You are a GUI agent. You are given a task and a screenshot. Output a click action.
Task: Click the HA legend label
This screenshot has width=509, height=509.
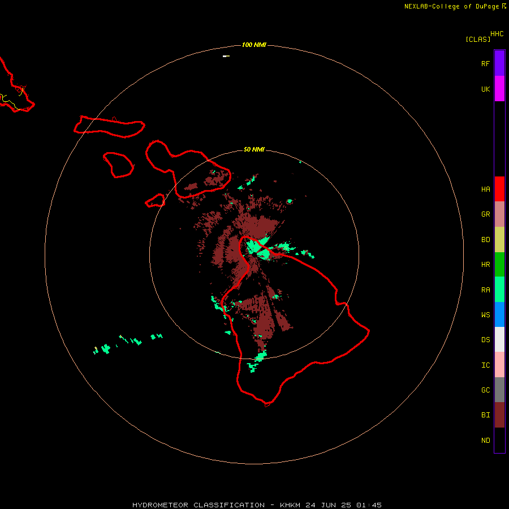pyautogui.click(x=485, y=189)
